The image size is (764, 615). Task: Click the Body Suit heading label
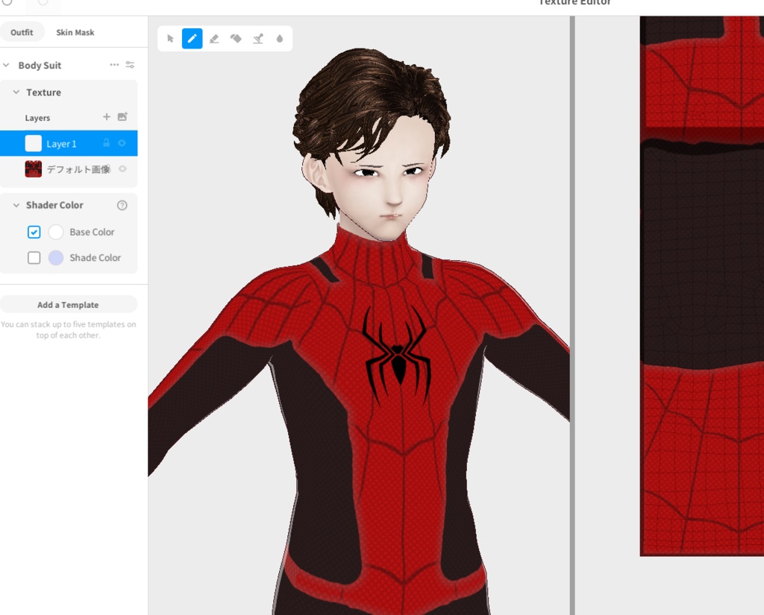[x=40, y=66]
